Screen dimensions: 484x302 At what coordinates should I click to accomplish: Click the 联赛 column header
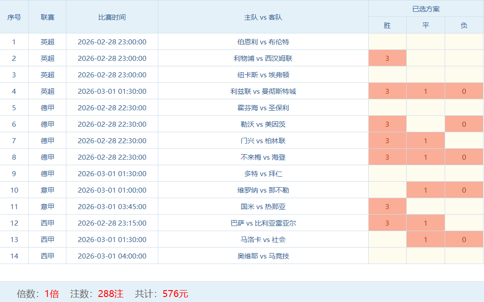pos(47,17)
